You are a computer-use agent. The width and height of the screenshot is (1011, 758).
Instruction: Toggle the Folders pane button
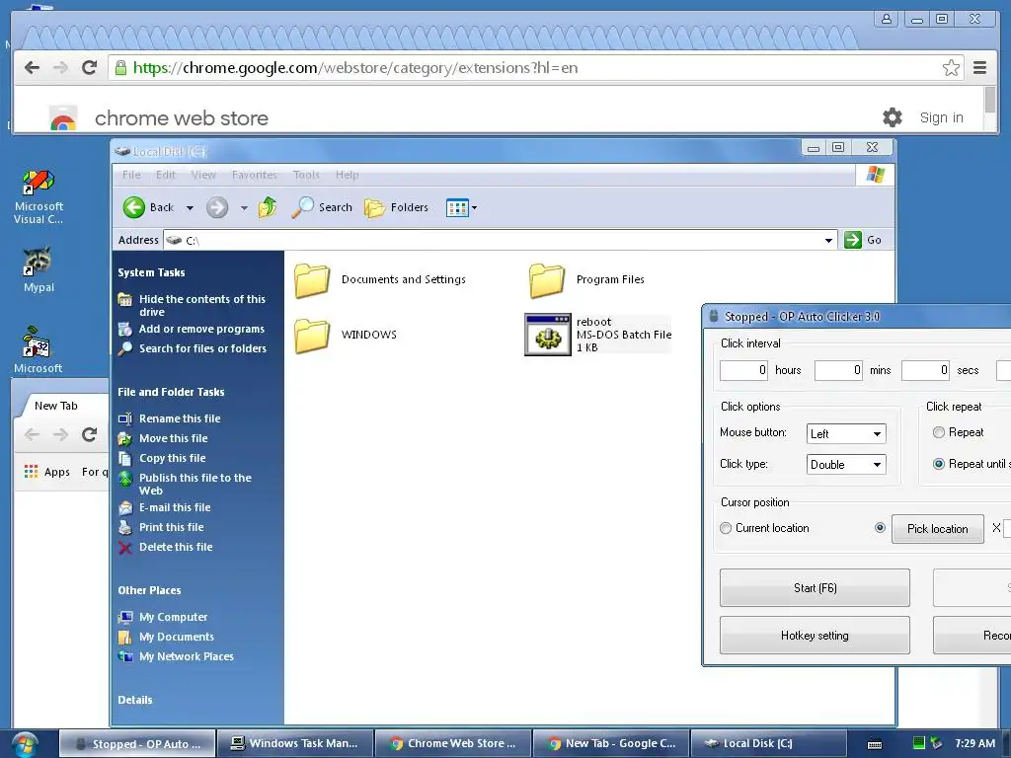tap(396, 207)
